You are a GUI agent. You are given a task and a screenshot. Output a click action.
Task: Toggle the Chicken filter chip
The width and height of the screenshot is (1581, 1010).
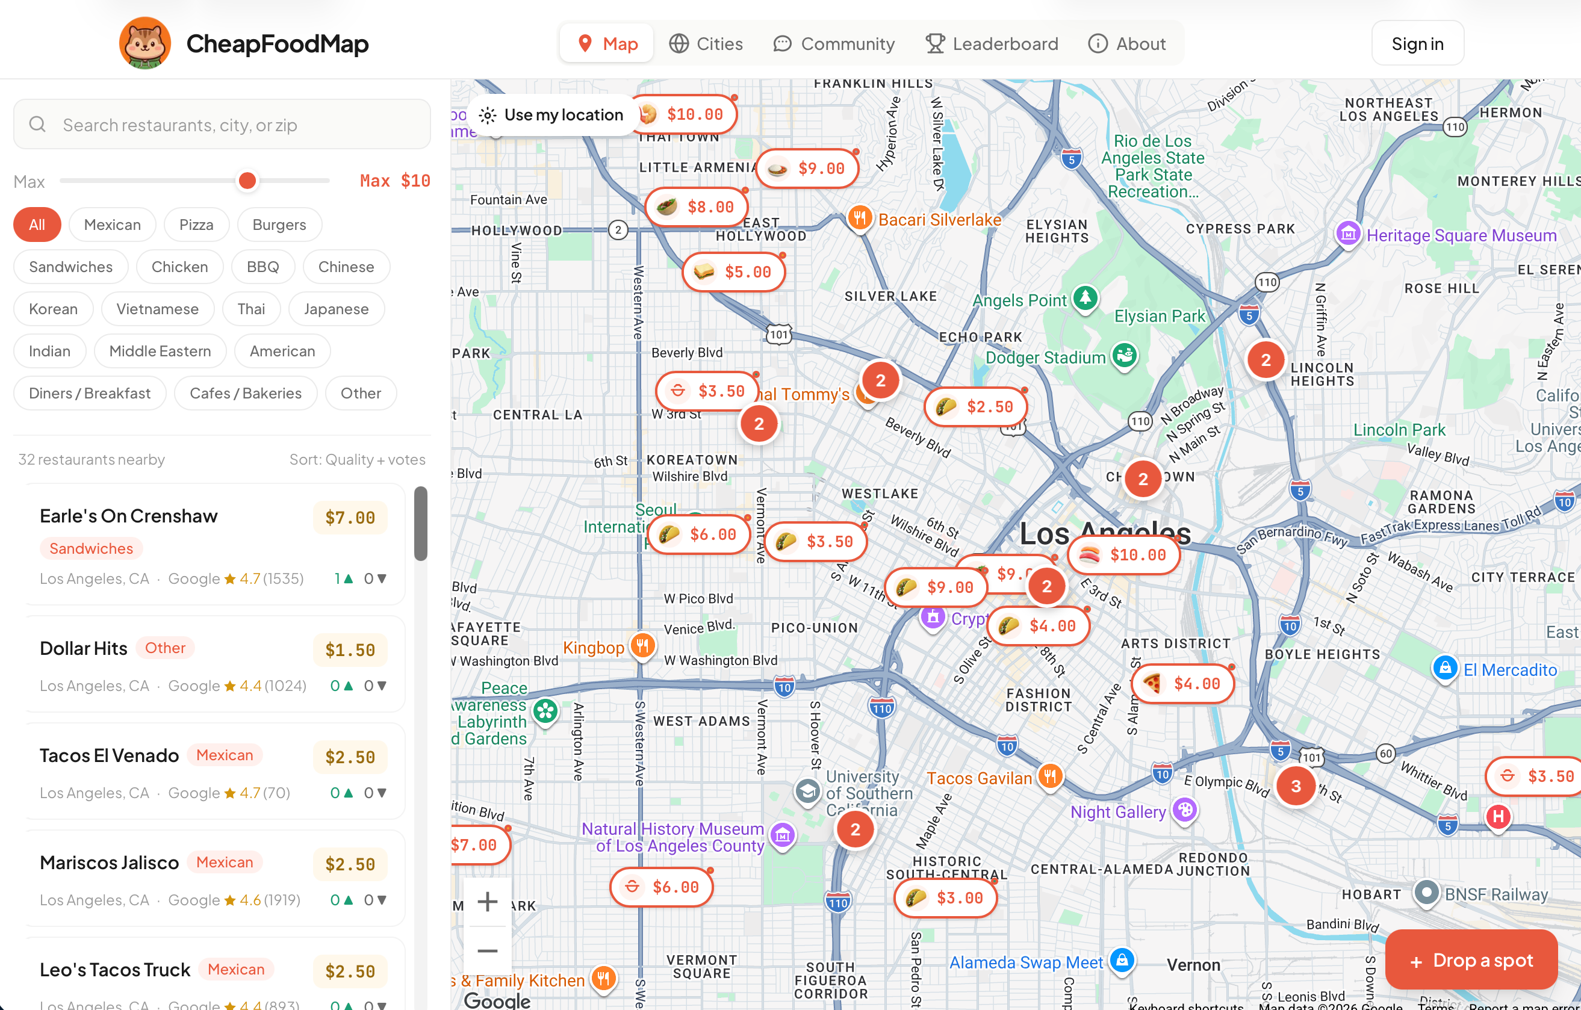click(179, 267)
